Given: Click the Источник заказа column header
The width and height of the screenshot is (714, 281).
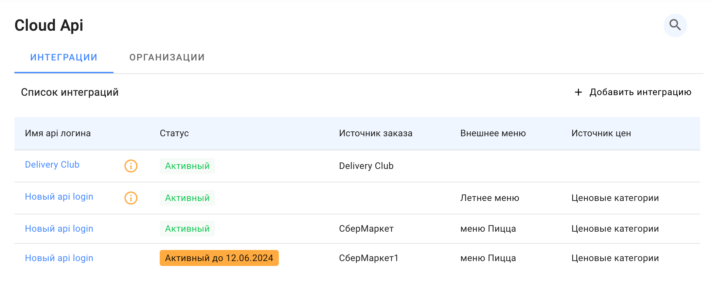Looking at the screenshot, I should point(375,133).
